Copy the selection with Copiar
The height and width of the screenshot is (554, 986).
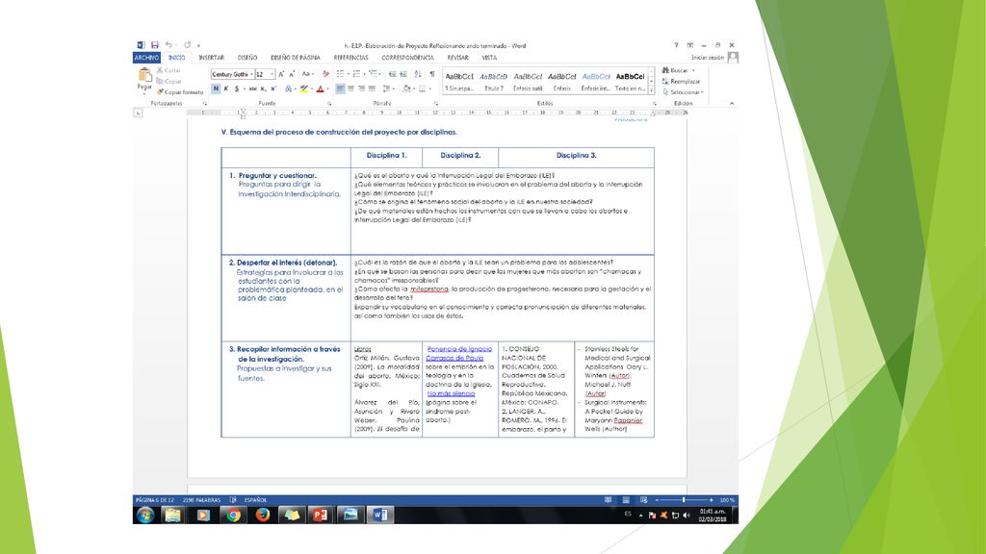[169, 81]
